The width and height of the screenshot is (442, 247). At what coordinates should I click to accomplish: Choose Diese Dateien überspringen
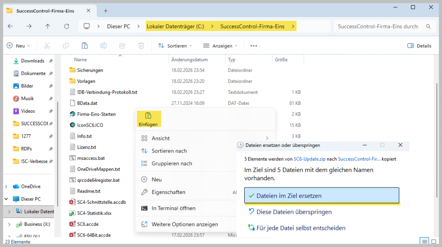click(294, 212)
